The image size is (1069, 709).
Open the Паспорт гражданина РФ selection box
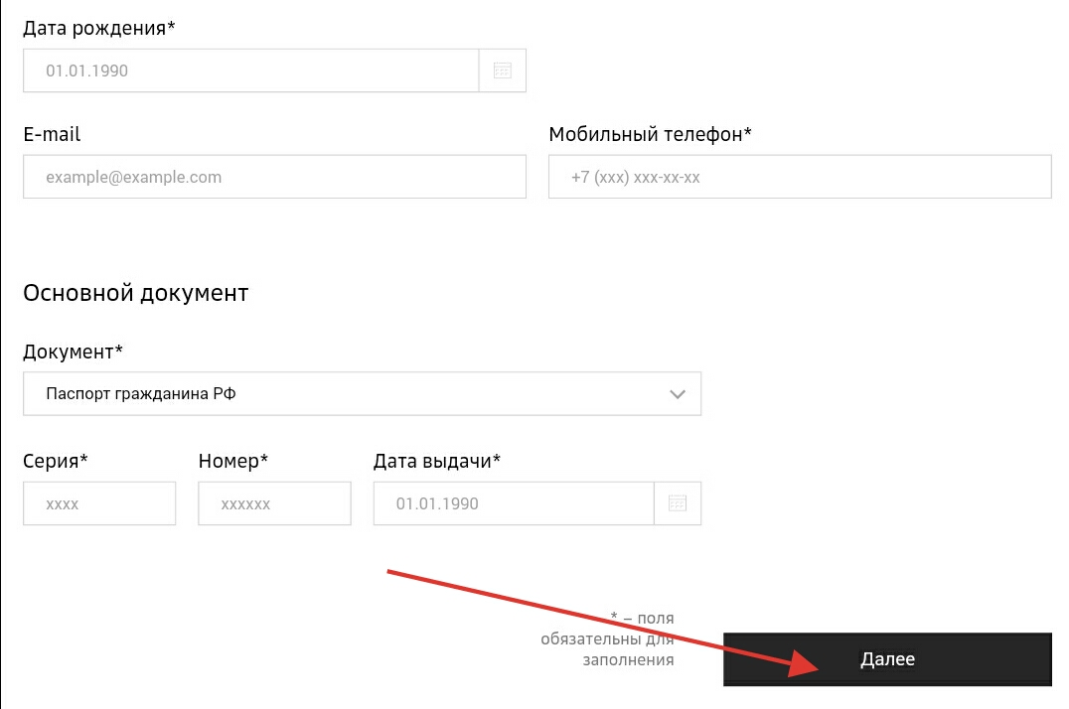pyautogui.click(x=348, y=394)
